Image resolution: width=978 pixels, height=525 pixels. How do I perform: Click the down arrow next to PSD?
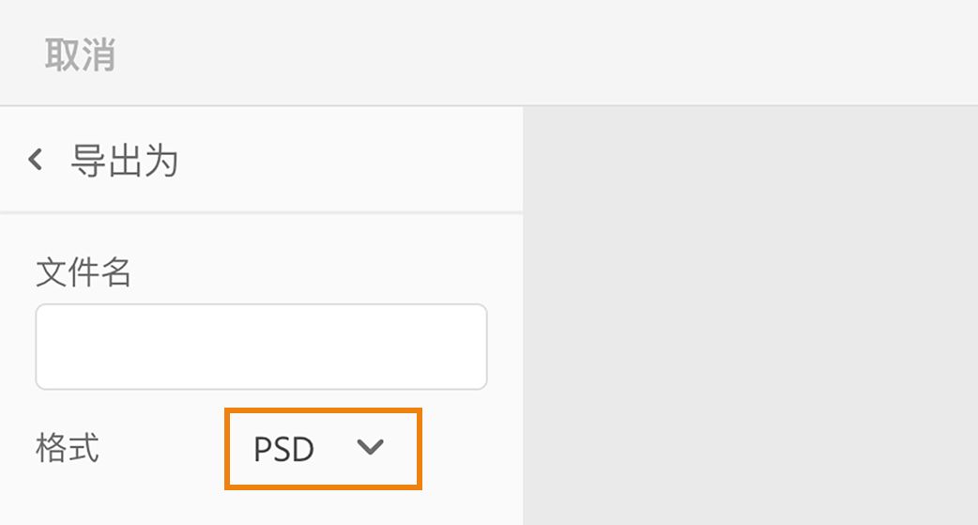point(371,448)
